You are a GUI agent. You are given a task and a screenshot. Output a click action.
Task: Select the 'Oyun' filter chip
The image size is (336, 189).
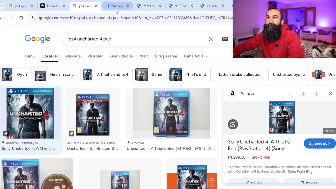point(16,75)
